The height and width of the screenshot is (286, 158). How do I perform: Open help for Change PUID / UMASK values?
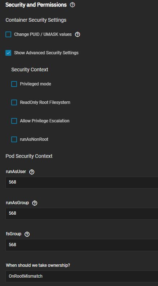coord(77,34)
